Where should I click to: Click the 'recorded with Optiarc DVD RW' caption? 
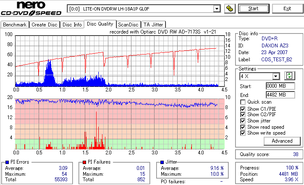[x=163, y=32]
